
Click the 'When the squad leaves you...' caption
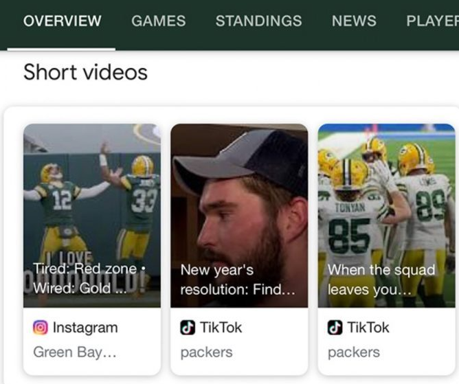(x=381, y=280)
